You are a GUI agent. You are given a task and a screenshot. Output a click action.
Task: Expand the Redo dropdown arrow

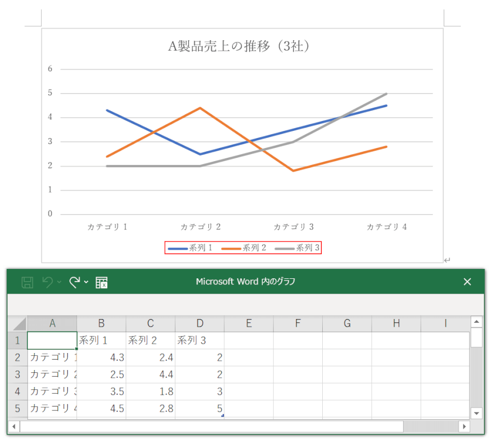[x=86, y=283]
